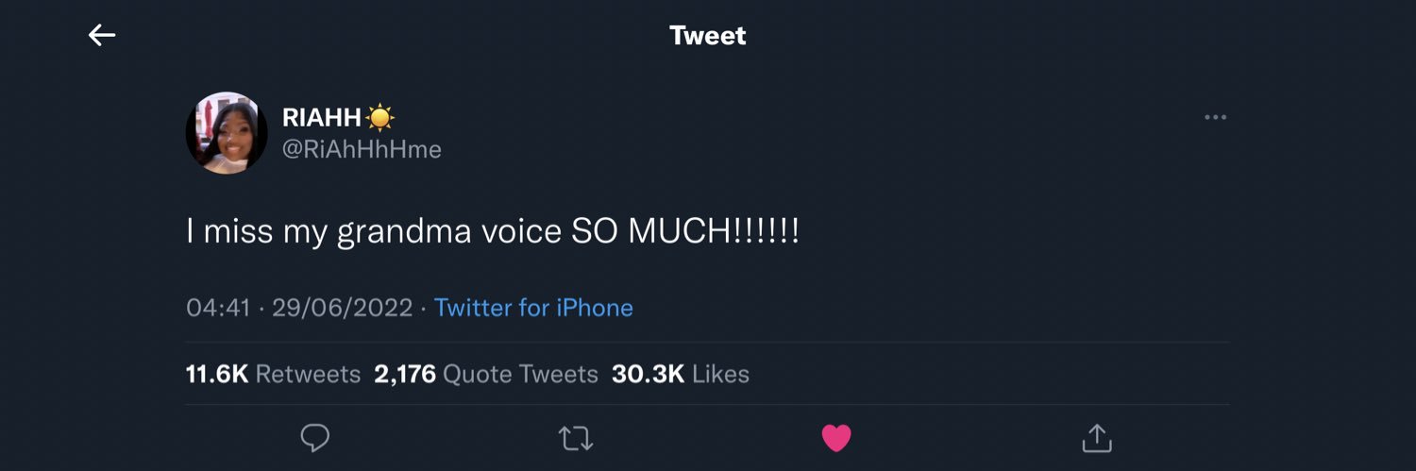1416x471 pixels.
Task: Share the tweet using the upload icon
Action: 1096,438
